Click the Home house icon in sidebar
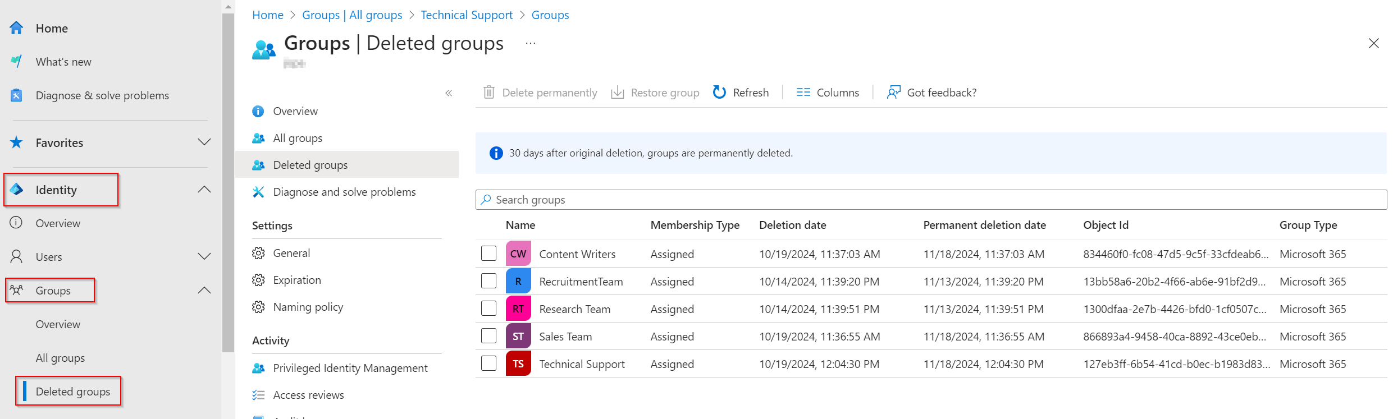The width and height of the screenshot is (1393, 419). coord(16,28)
